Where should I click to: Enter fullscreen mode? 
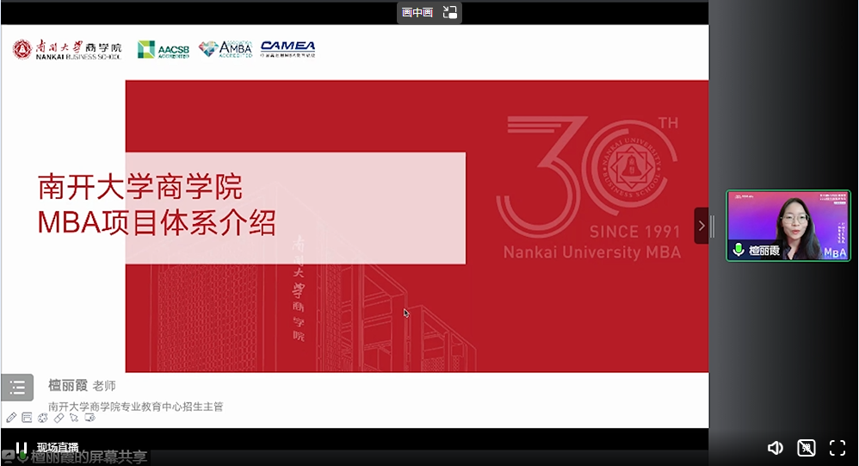point(837,448)
